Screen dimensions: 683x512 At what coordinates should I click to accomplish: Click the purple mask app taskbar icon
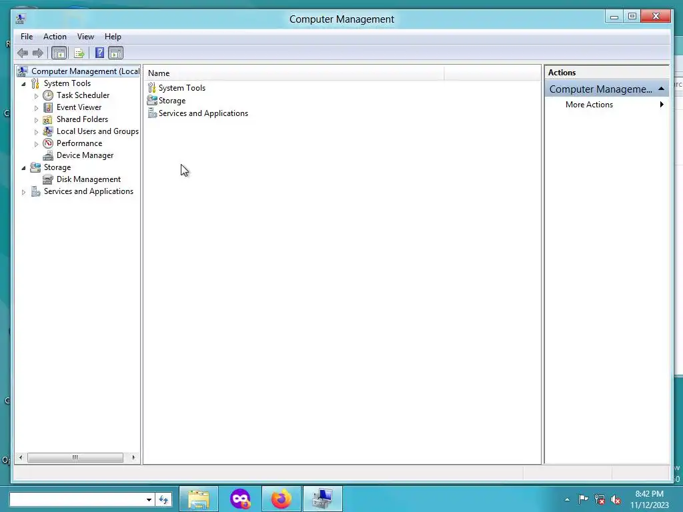(x=240, y=499)
